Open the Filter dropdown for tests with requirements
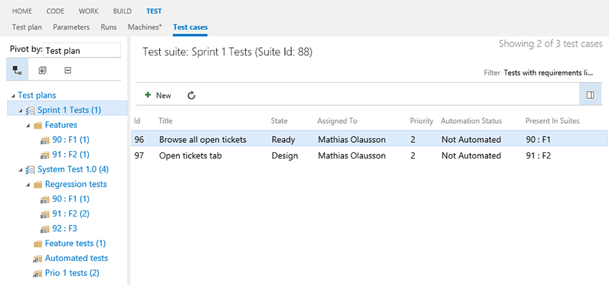The width and height of the screenshot is (609, 285). point(548,72)
